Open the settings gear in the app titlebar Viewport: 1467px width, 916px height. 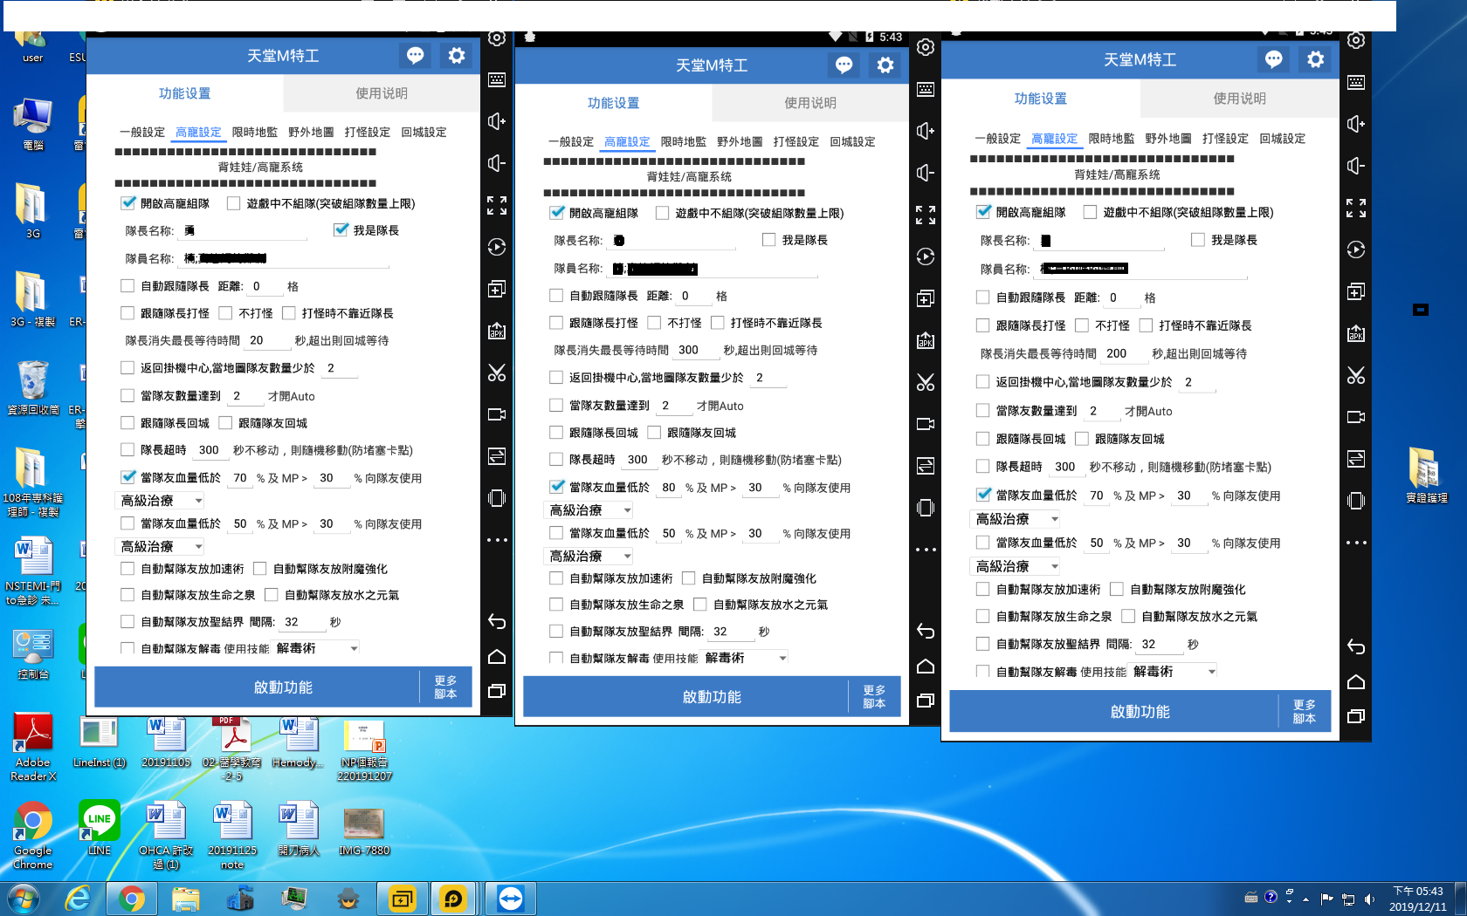pos(455,55)
